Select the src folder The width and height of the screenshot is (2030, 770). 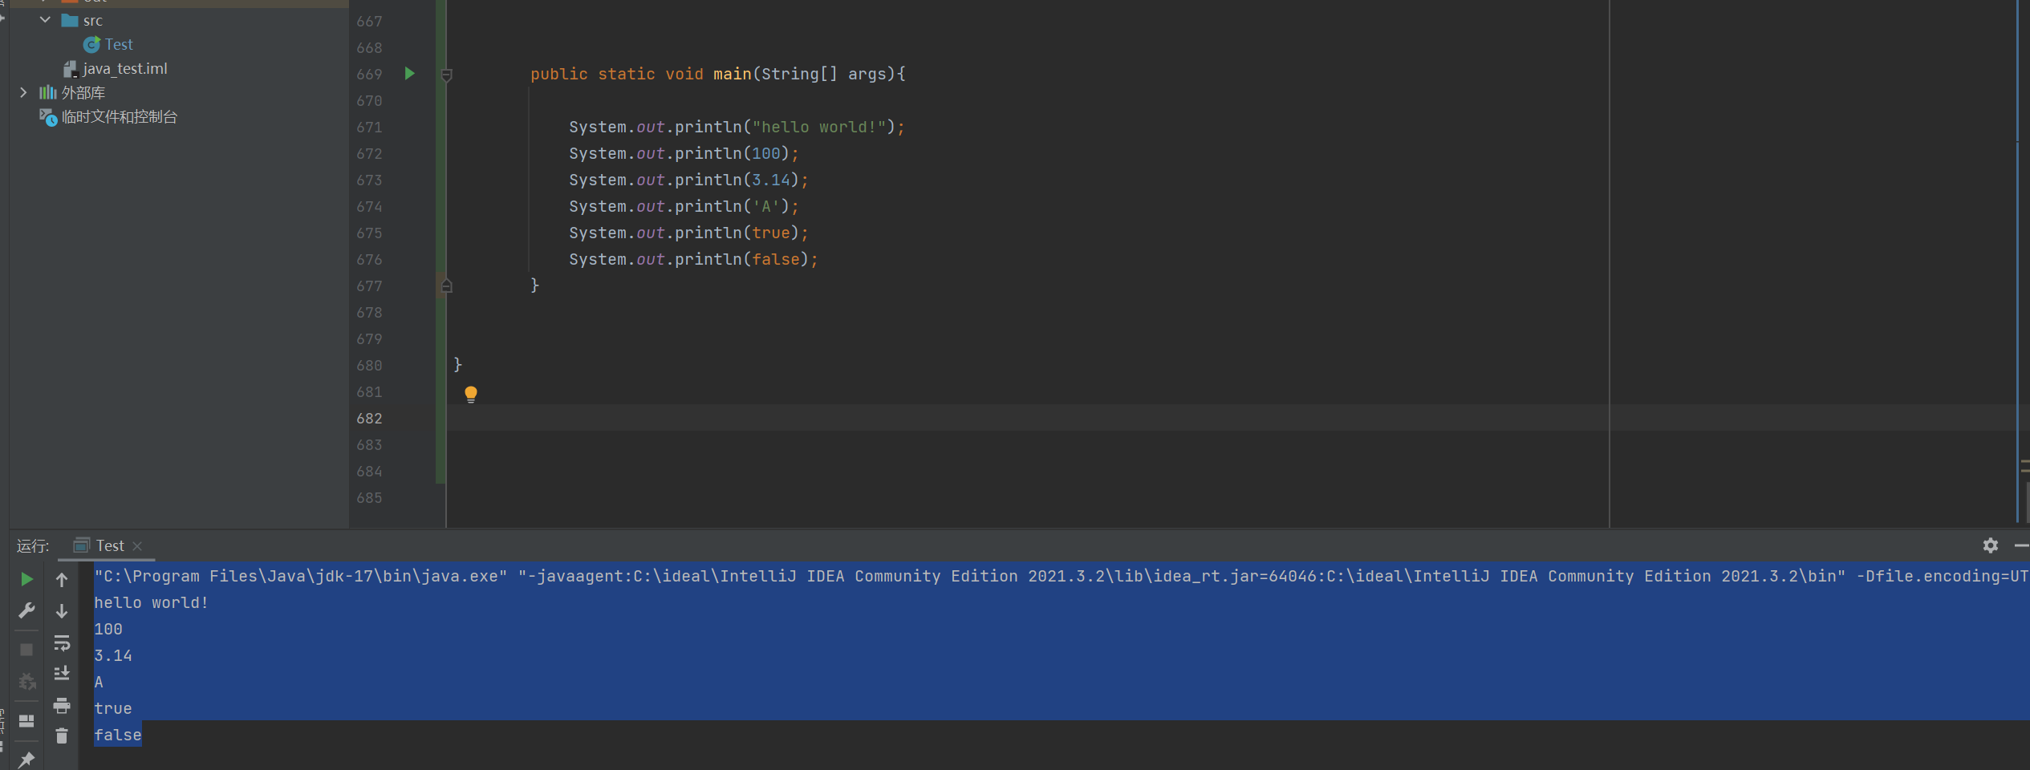[93, 21]
